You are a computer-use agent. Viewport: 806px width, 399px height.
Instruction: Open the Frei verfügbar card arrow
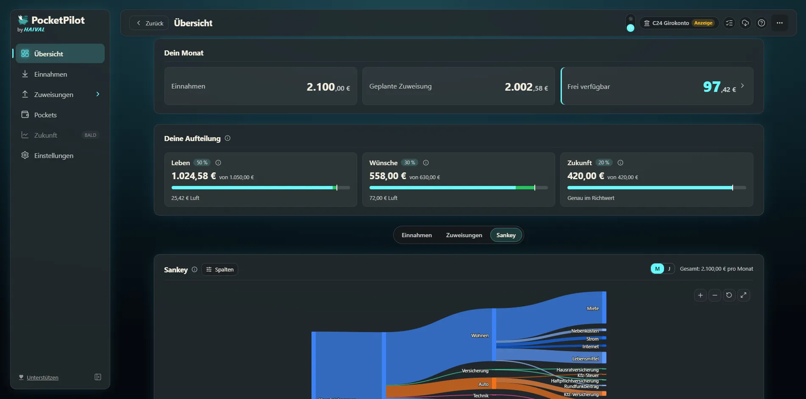pos(742,86)
